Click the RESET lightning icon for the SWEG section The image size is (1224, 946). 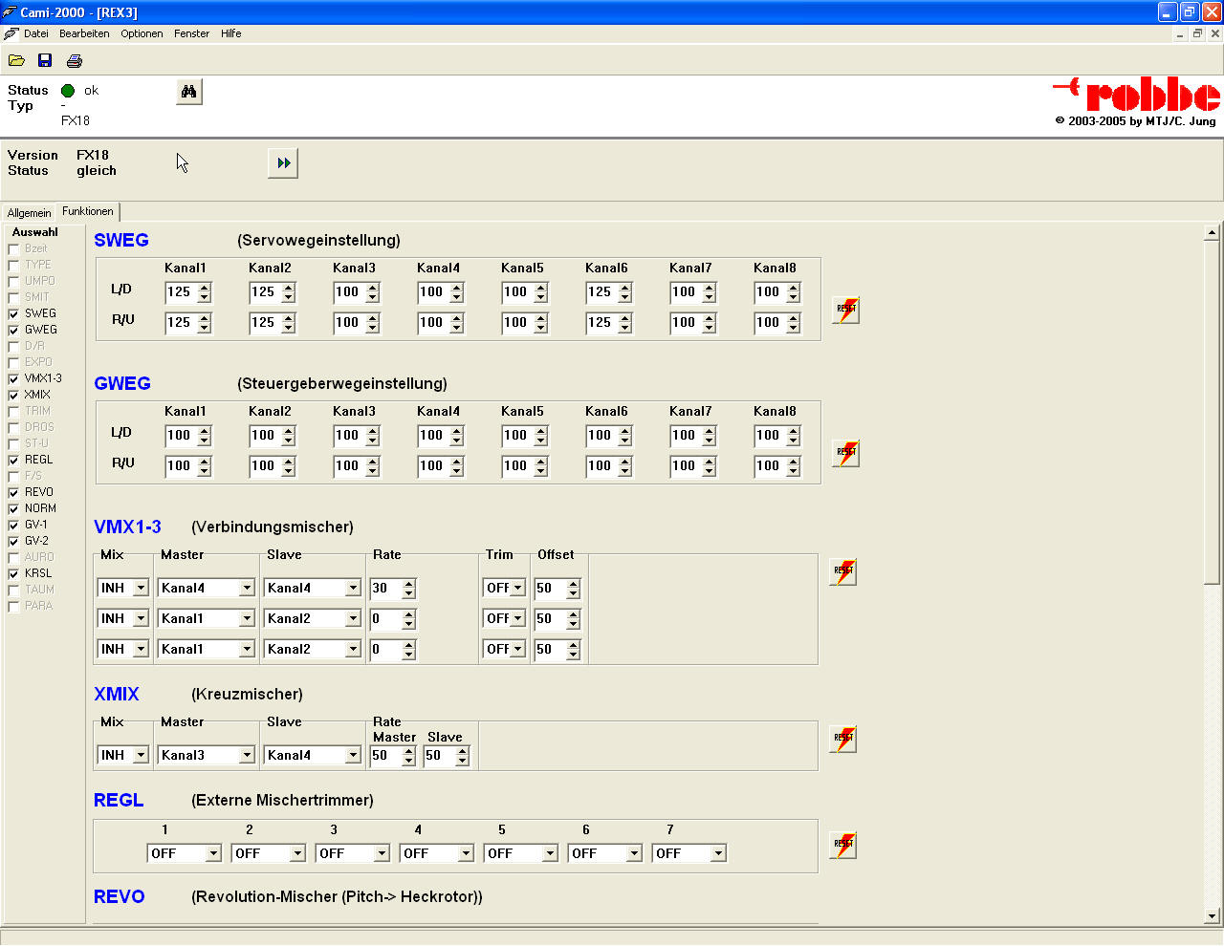(x=843, y=309)
